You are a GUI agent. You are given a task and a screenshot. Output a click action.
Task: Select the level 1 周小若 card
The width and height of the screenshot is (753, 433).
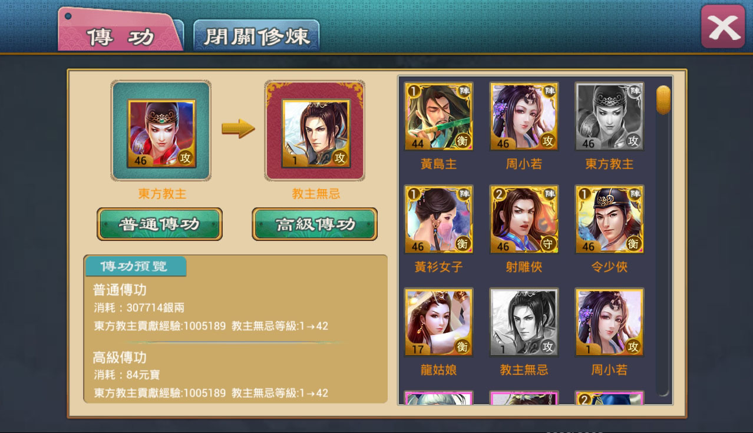[x=609, y=322]
